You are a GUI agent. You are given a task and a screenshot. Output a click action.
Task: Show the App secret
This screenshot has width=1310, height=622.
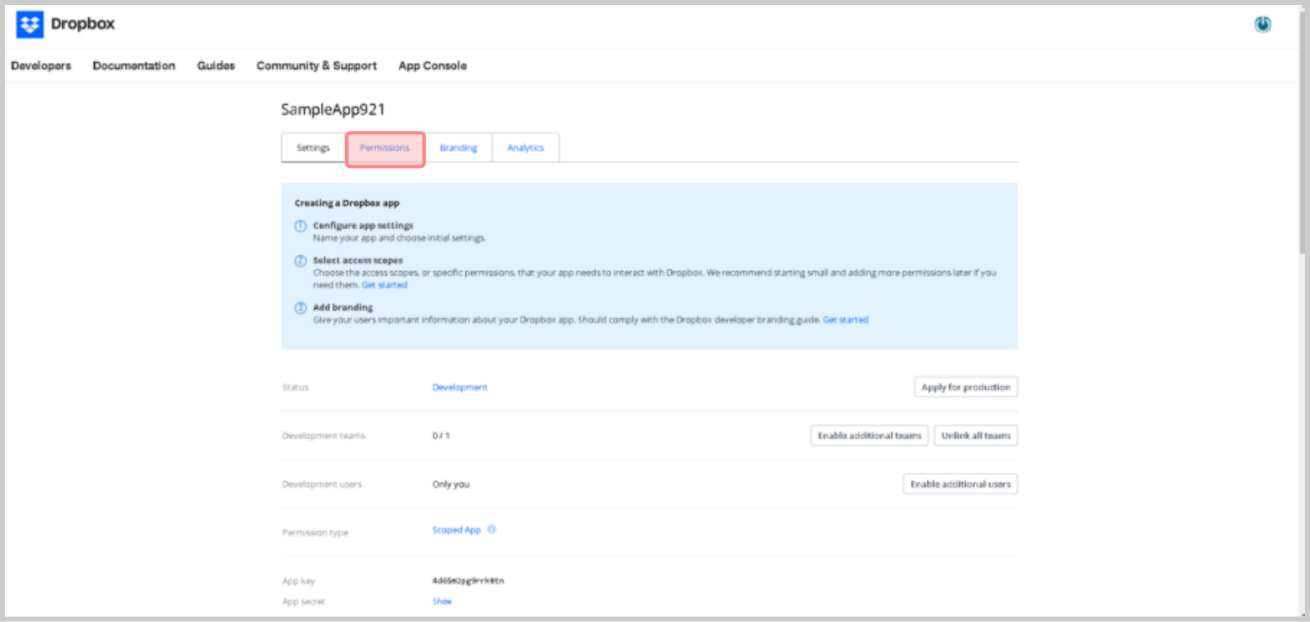coord(443,601)
